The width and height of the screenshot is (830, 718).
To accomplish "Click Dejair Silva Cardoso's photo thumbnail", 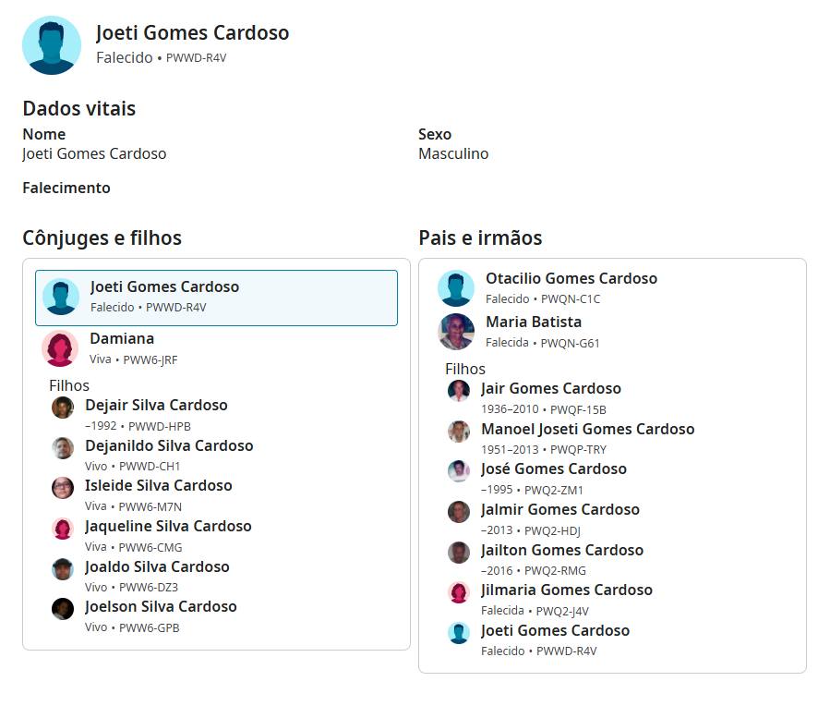I will [63, 408].
